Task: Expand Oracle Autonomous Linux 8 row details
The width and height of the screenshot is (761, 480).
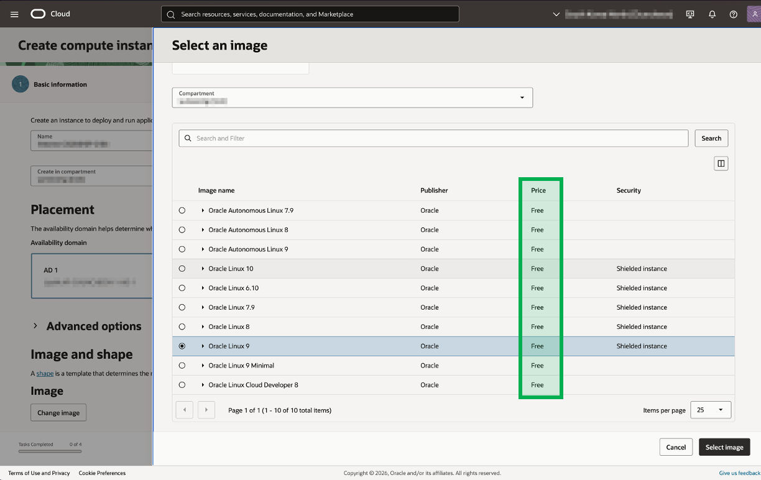Action: (203, 230)
